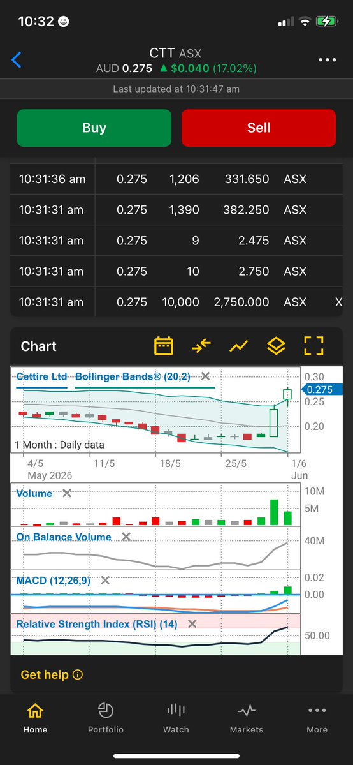Switch to the Home tab
The image size is (353, 765).
coord(35,718)
